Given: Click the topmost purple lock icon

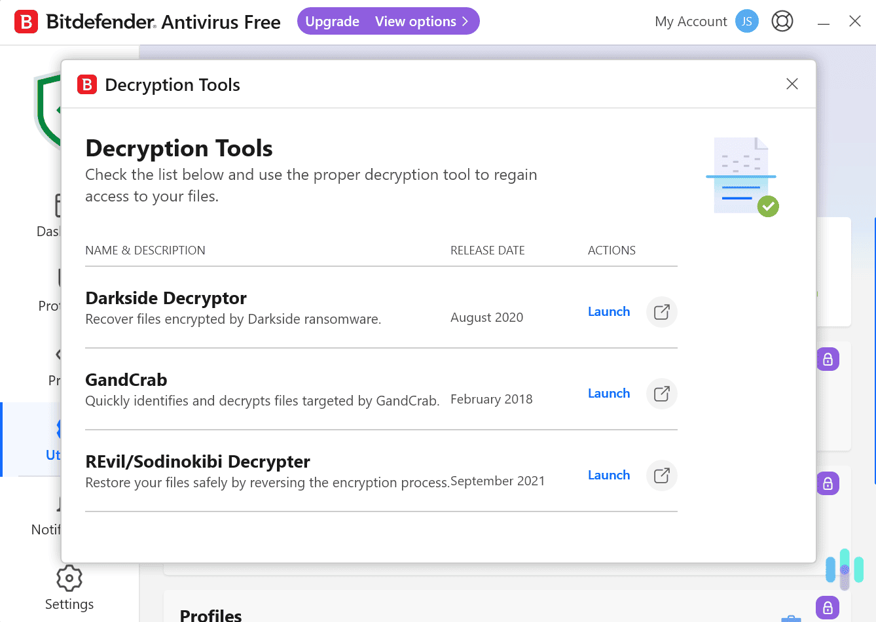Looking at the screenshot, I should point(828,359).
